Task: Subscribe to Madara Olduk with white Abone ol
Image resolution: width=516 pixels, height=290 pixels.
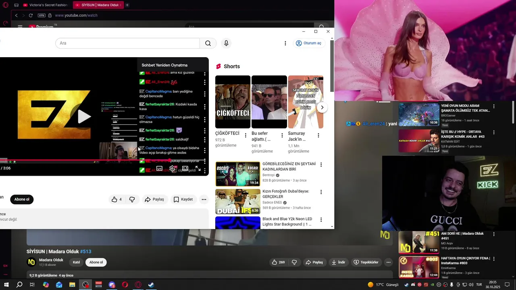Action: (96, 262)
